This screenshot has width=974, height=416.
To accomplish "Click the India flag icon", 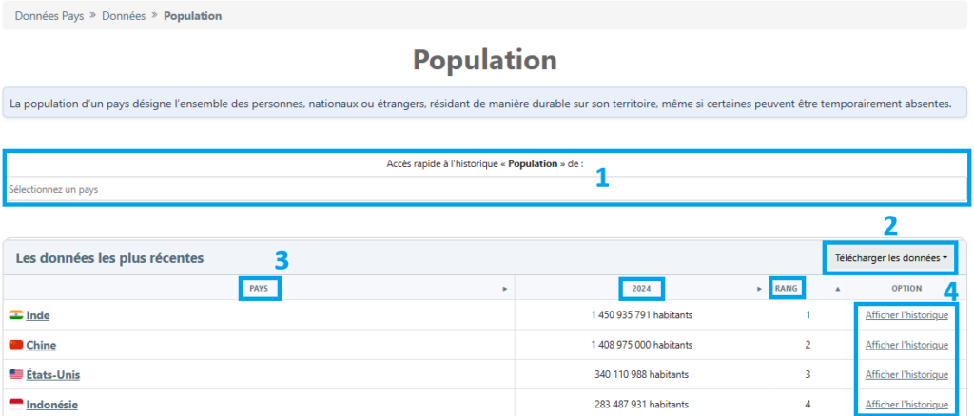I will 16,315.
